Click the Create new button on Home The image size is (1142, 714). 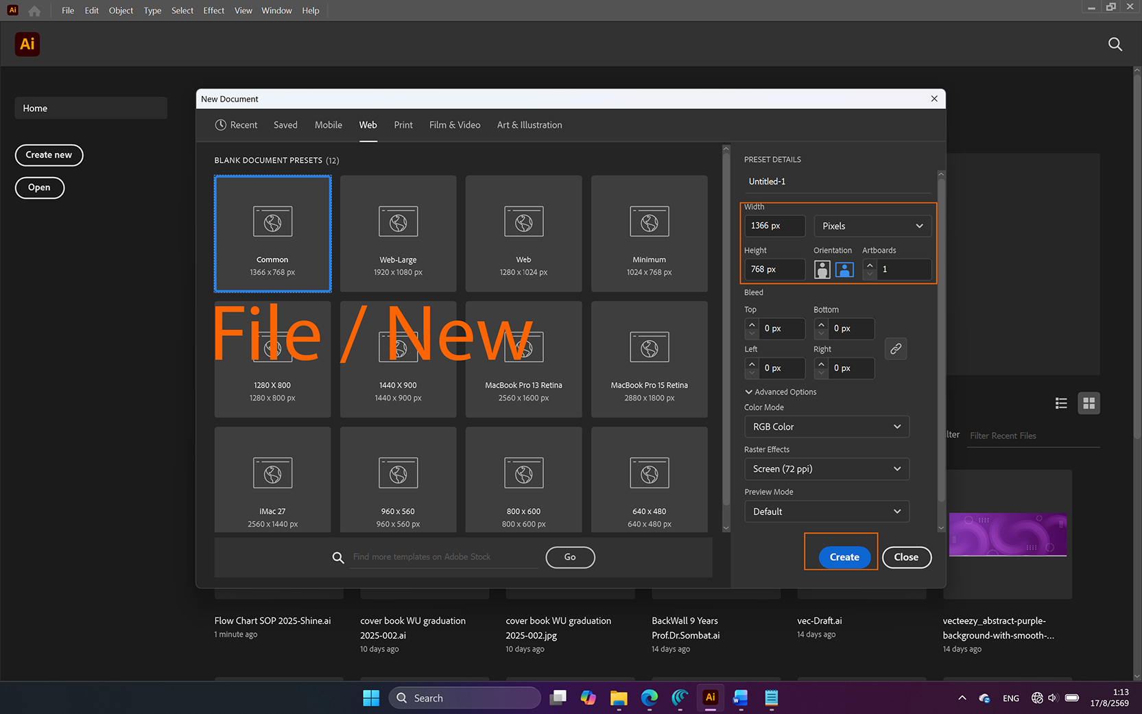coord(49,155)
